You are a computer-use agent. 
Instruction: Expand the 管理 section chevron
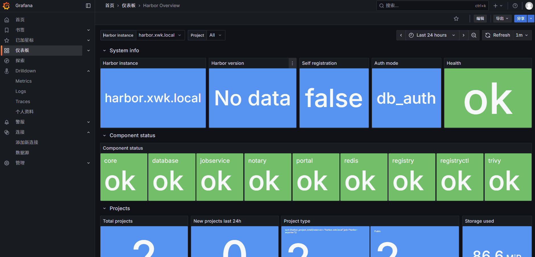point(89,163)
